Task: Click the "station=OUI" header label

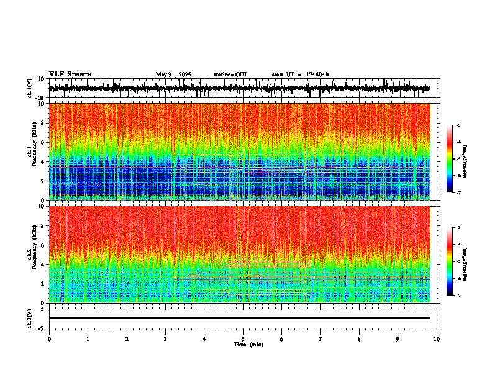Action: click(x=230, y=75)
